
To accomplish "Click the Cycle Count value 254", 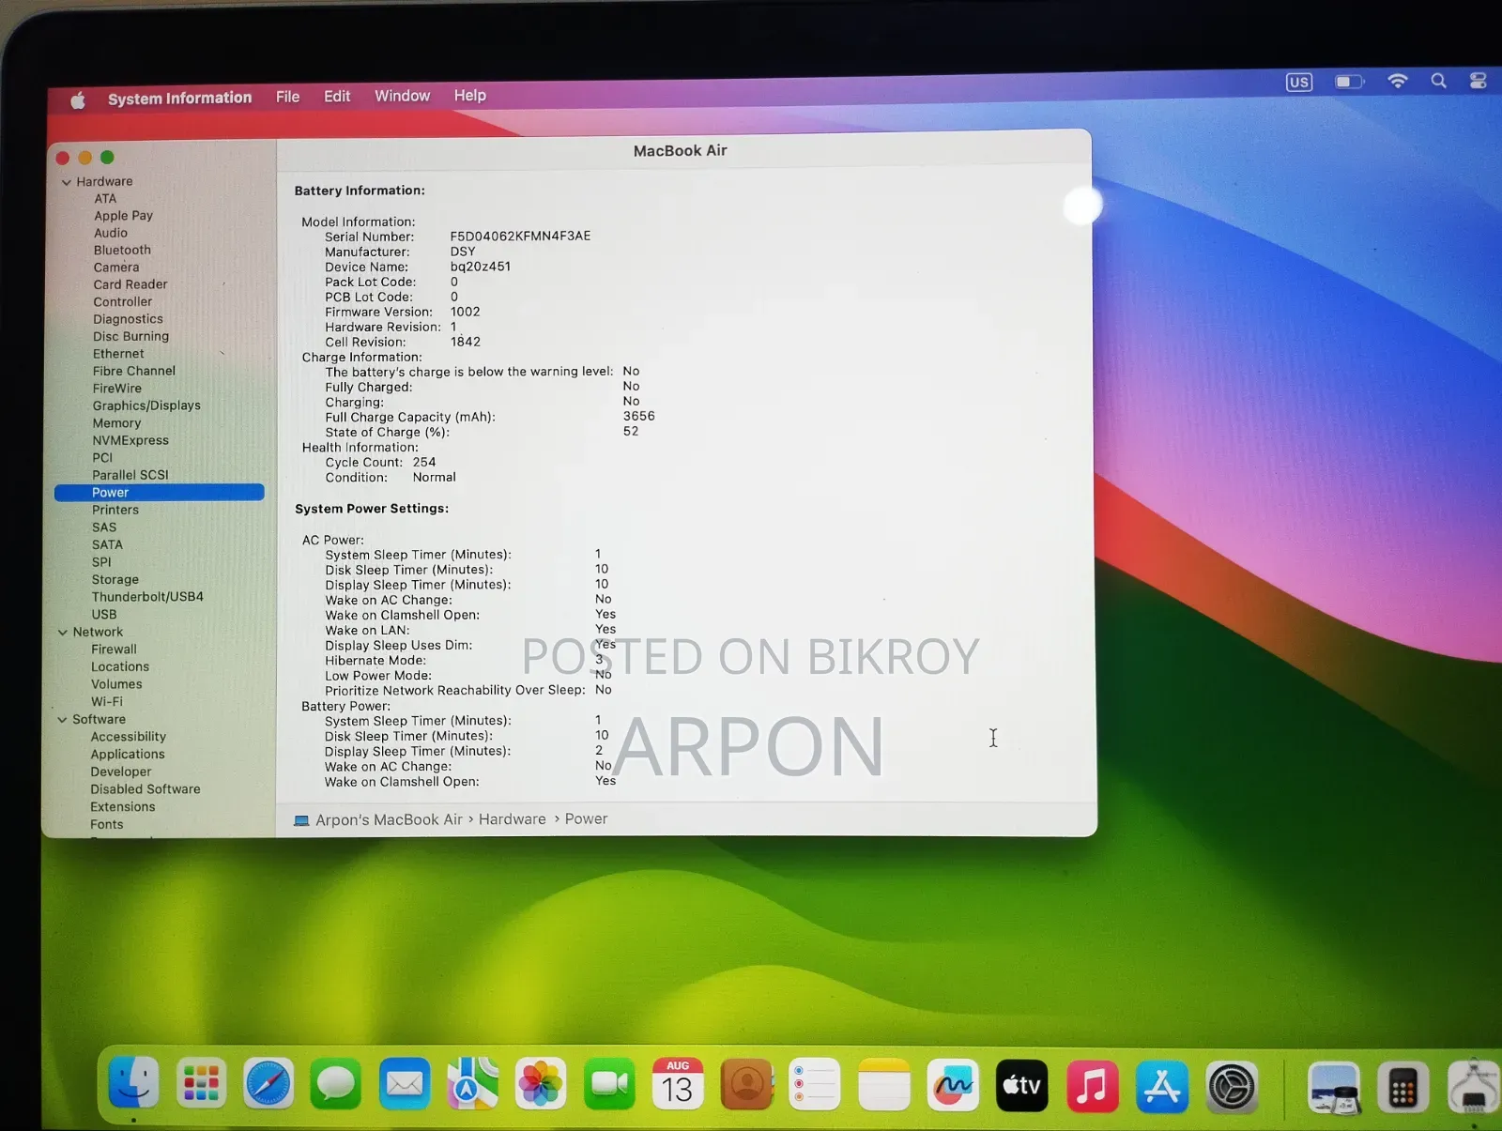I will [424, 463].
